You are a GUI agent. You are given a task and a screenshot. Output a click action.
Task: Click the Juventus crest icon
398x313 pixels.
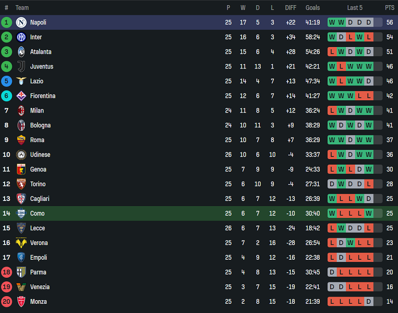[x=21, y=66]
